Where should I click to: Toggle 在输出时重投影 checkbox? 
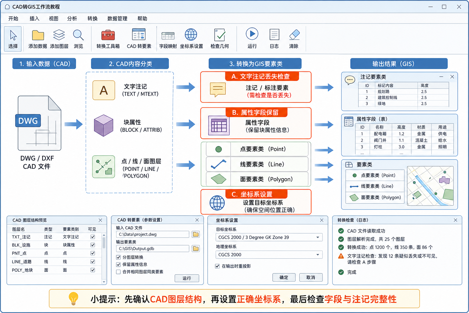click(217, 266)
